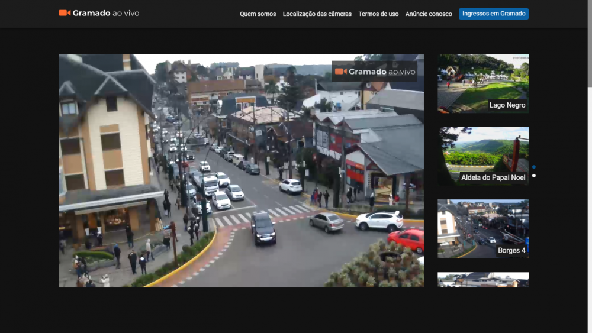Go to Localização das câmeras
Screen dimensions: 592x333
[x=317, y=14]
